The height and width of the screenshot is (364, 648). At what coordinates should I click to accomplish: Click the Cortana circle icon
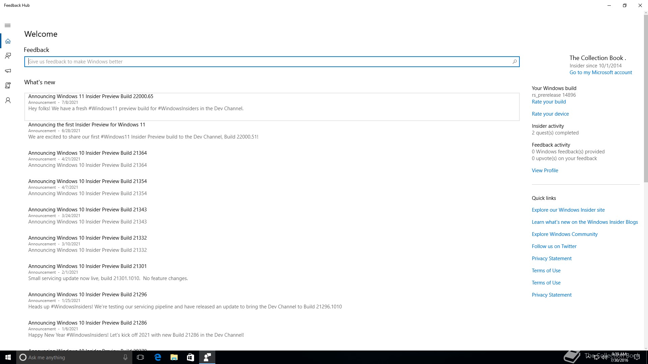pos(23,357)
